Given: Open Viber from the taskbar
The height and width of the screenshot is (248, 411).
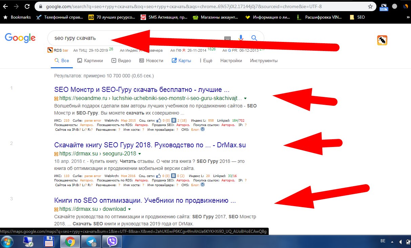Looking at the screenshot, I should click(112, 242).
